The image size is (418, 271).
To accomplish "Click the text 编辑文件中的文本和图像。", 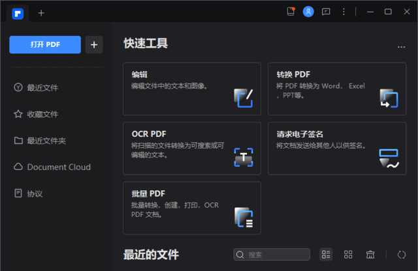I will [x=169, y=86].
